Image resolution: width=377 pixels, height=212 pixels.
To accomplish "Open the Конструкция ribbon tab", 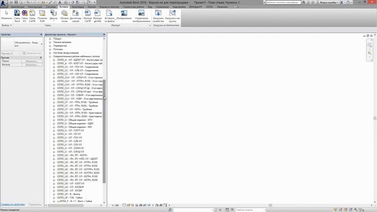I will click(35, 7).
